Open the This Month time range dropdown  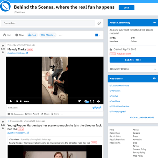(x=48, y=35)
